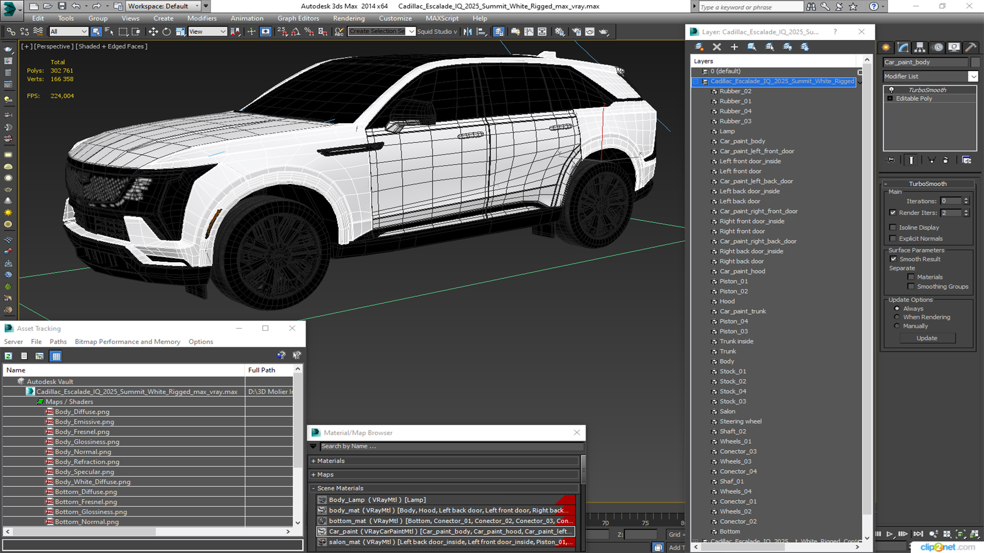The image size is (984, 553).
Task: Open the Material Editor from the toolbar
Action: pos(560,32)
